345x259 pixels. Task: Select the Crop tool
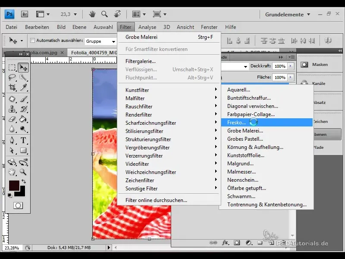coord(12,88)
